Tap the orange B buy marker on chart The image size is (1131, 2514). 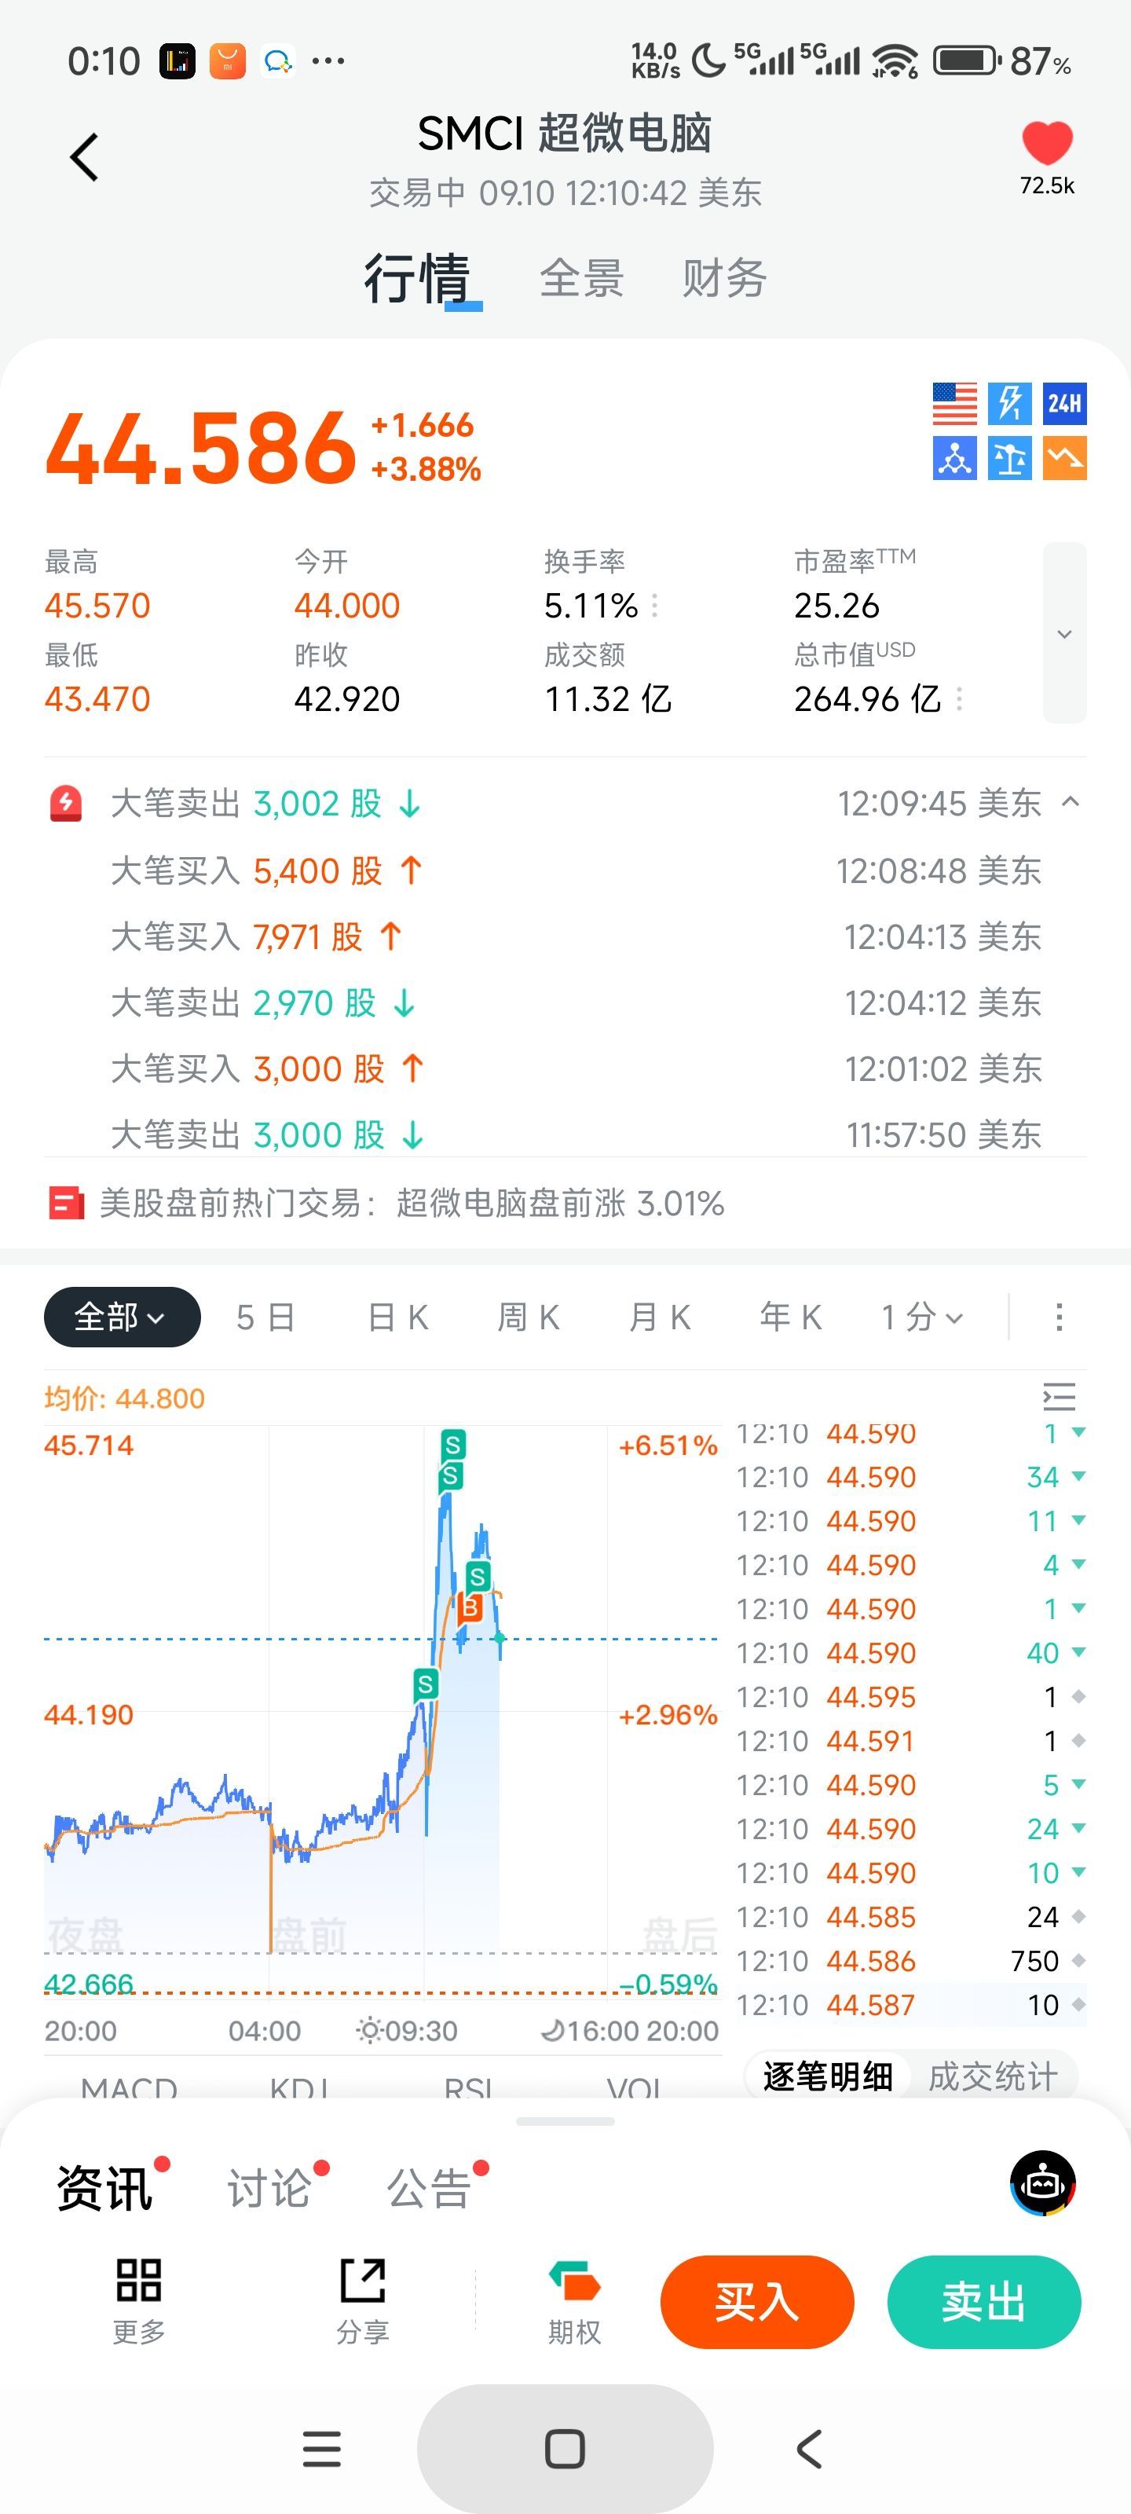click(x=470, y=1607)
